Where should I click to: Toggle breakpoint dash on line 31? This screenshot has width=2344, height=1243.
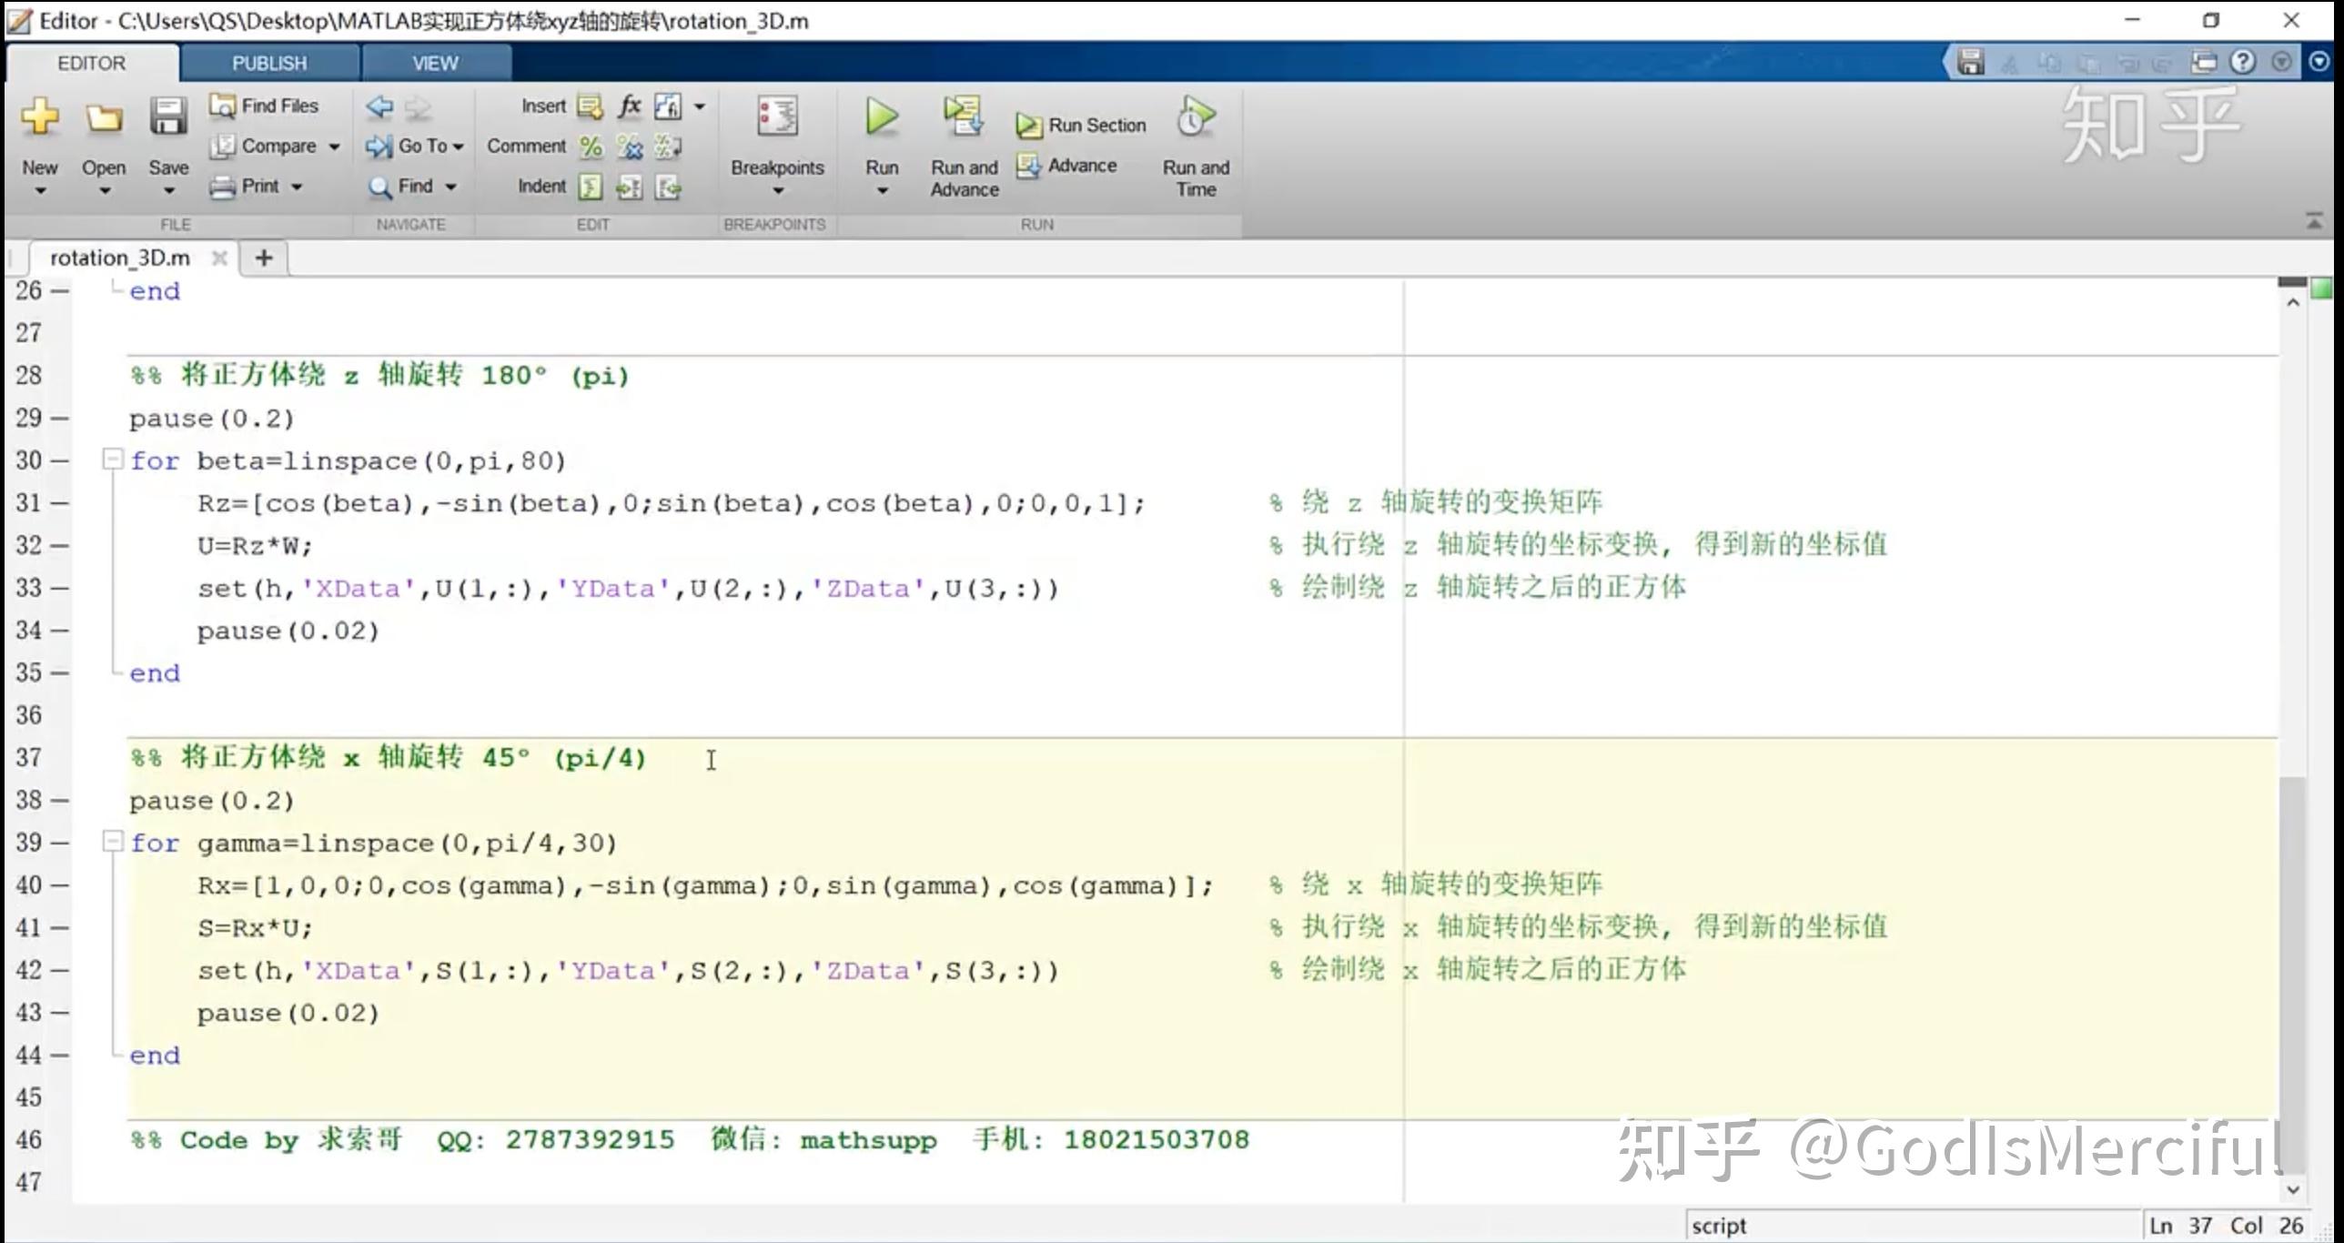pyautogui.click(x=60, y=503)
